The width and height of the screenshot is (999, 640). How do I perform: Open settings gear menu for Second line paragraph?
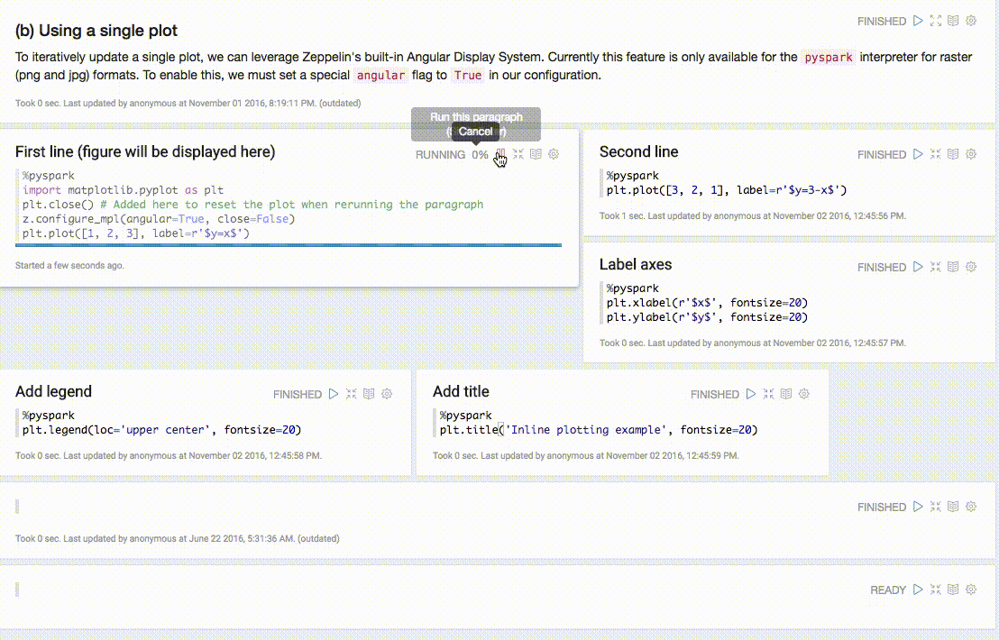tap(971, 154)
